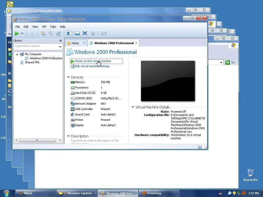Open the Windows Explorer taskbar group dropdown arrow
The width and height of the screenshot is (263, 197).
96,193
